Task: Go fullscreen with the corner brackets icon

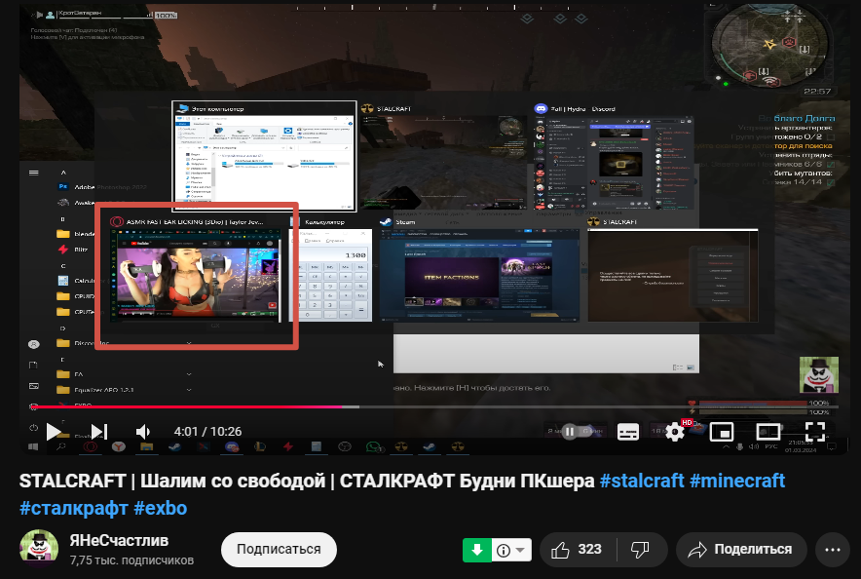Action: 815,432
